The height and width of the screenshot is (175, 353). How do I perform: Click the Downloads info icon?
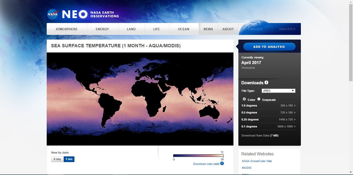coord(266,83)
